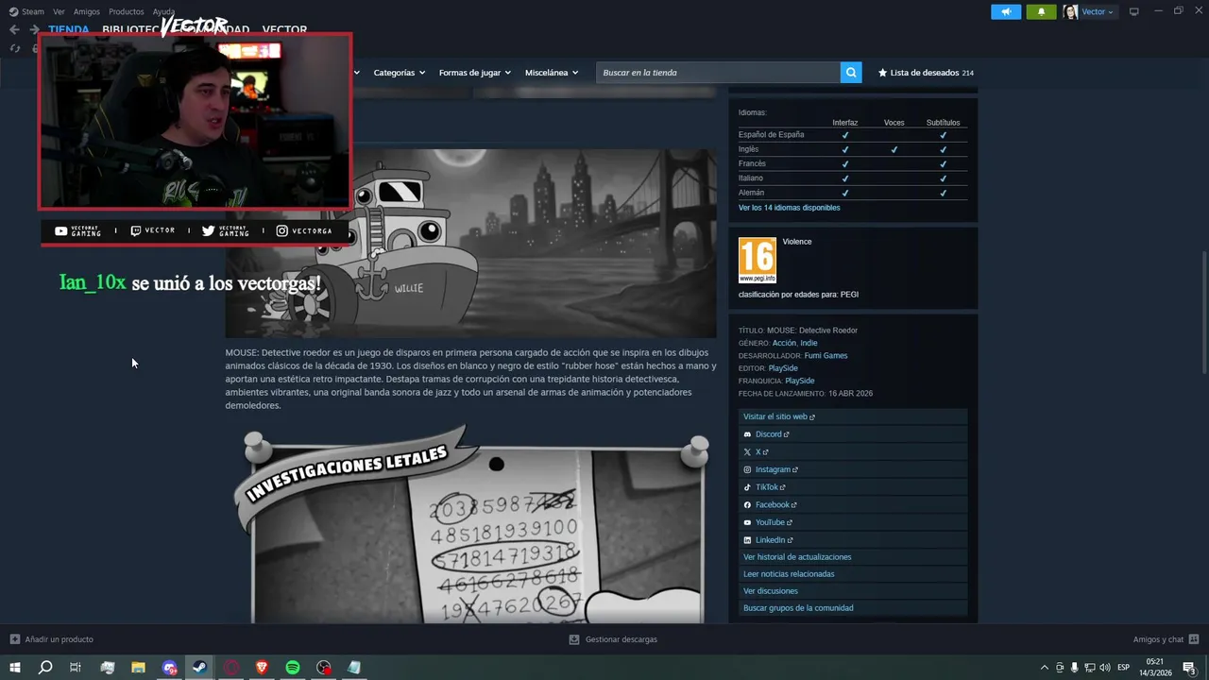This screenshot has height=680, width=1209.
Task: Show hidden system tray icons
Action: [1044, 668]
